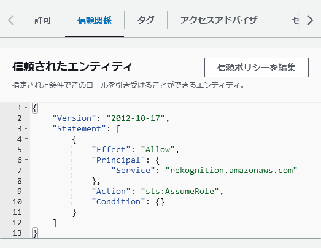The height and width of the screenshot is (248, 321).
Task: Collapse the Principal block on line 6
Action: pyautogui.click(x=26, y=160)
